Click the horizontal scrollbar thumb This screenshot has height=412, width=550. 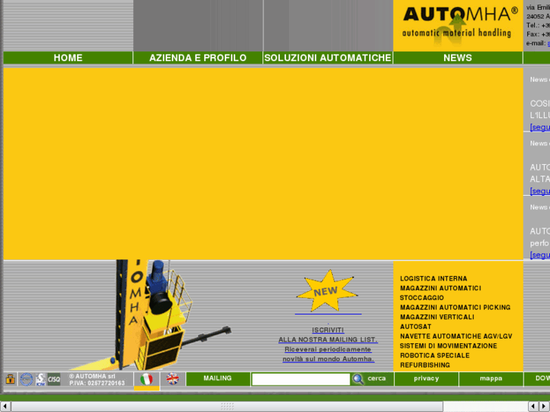[227, 407]
